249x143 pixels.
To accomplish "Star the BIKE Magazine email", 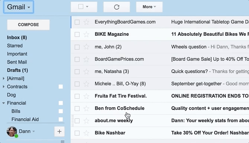I will 86,34.
